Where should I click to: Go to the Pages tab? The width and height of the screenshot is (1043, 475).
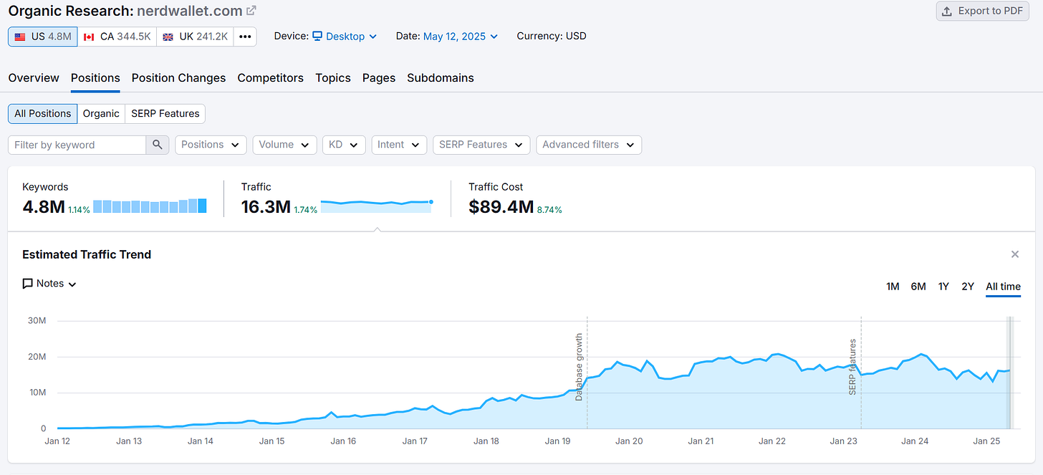pos(379,78)
